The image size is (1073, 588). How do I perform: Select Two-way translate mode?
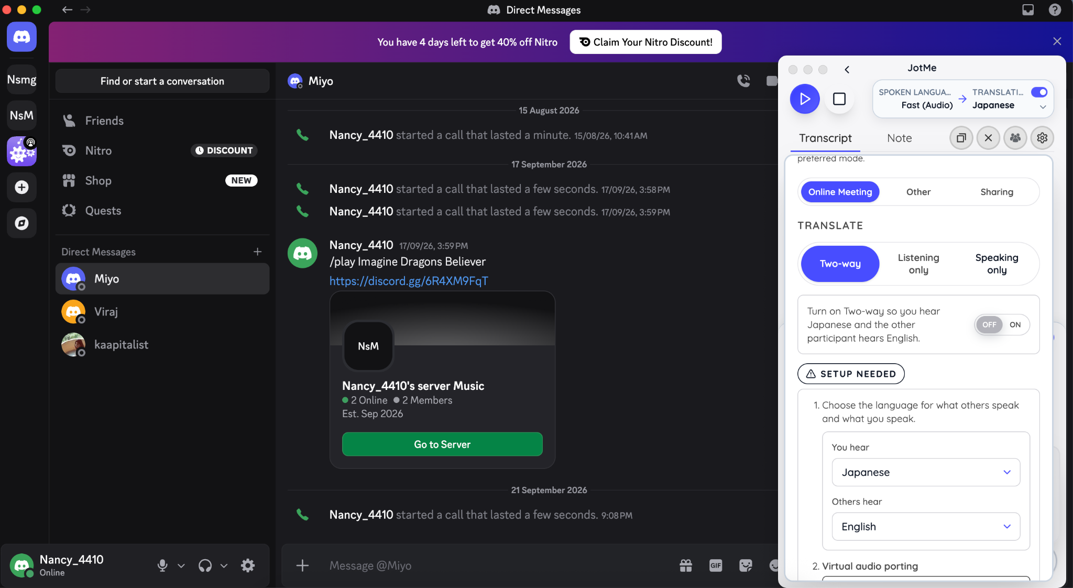[840, 264]
